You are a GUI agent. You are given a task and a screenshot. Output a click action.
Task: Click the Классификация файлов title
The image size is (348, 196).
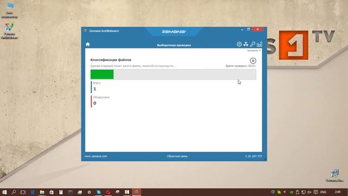click(111, 60)
